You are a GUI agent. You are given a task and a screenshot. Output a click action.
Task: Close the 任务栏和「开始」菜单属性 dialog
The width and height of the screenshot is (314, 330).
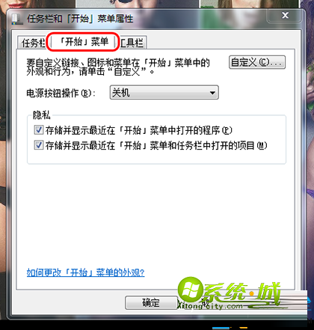coord(285,16)
